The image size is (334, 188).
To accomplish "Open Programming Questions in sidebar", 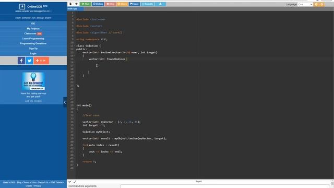I will (33, 43).
